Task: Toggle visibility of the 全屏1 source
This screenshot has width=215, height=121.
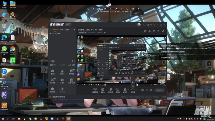Action: (x=50, y=33)
